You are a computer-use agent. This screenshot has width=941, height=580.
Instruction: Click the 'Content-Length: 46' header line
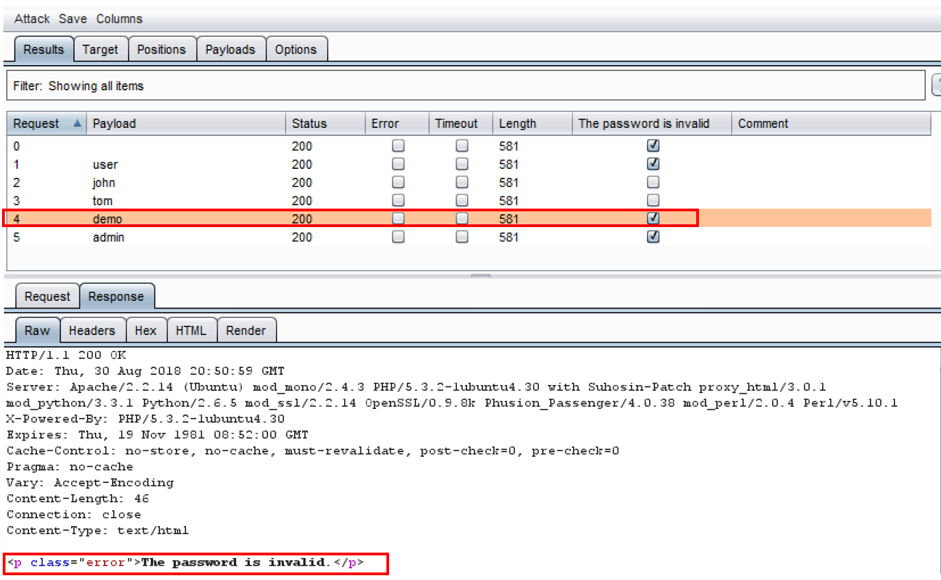tap(78, 499)
